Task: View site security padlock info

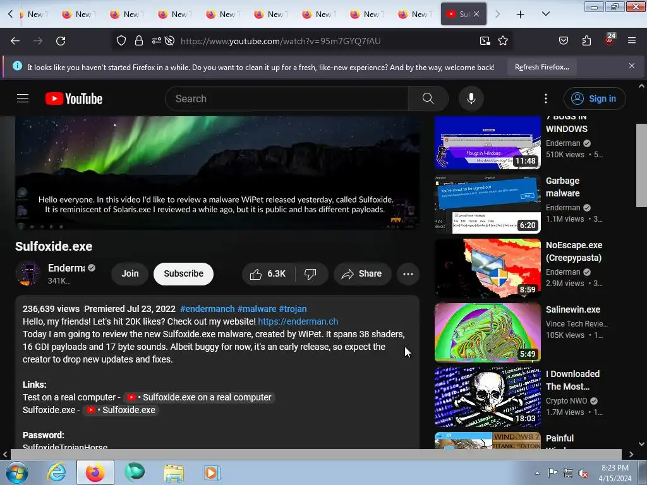Action: (139, 41)
